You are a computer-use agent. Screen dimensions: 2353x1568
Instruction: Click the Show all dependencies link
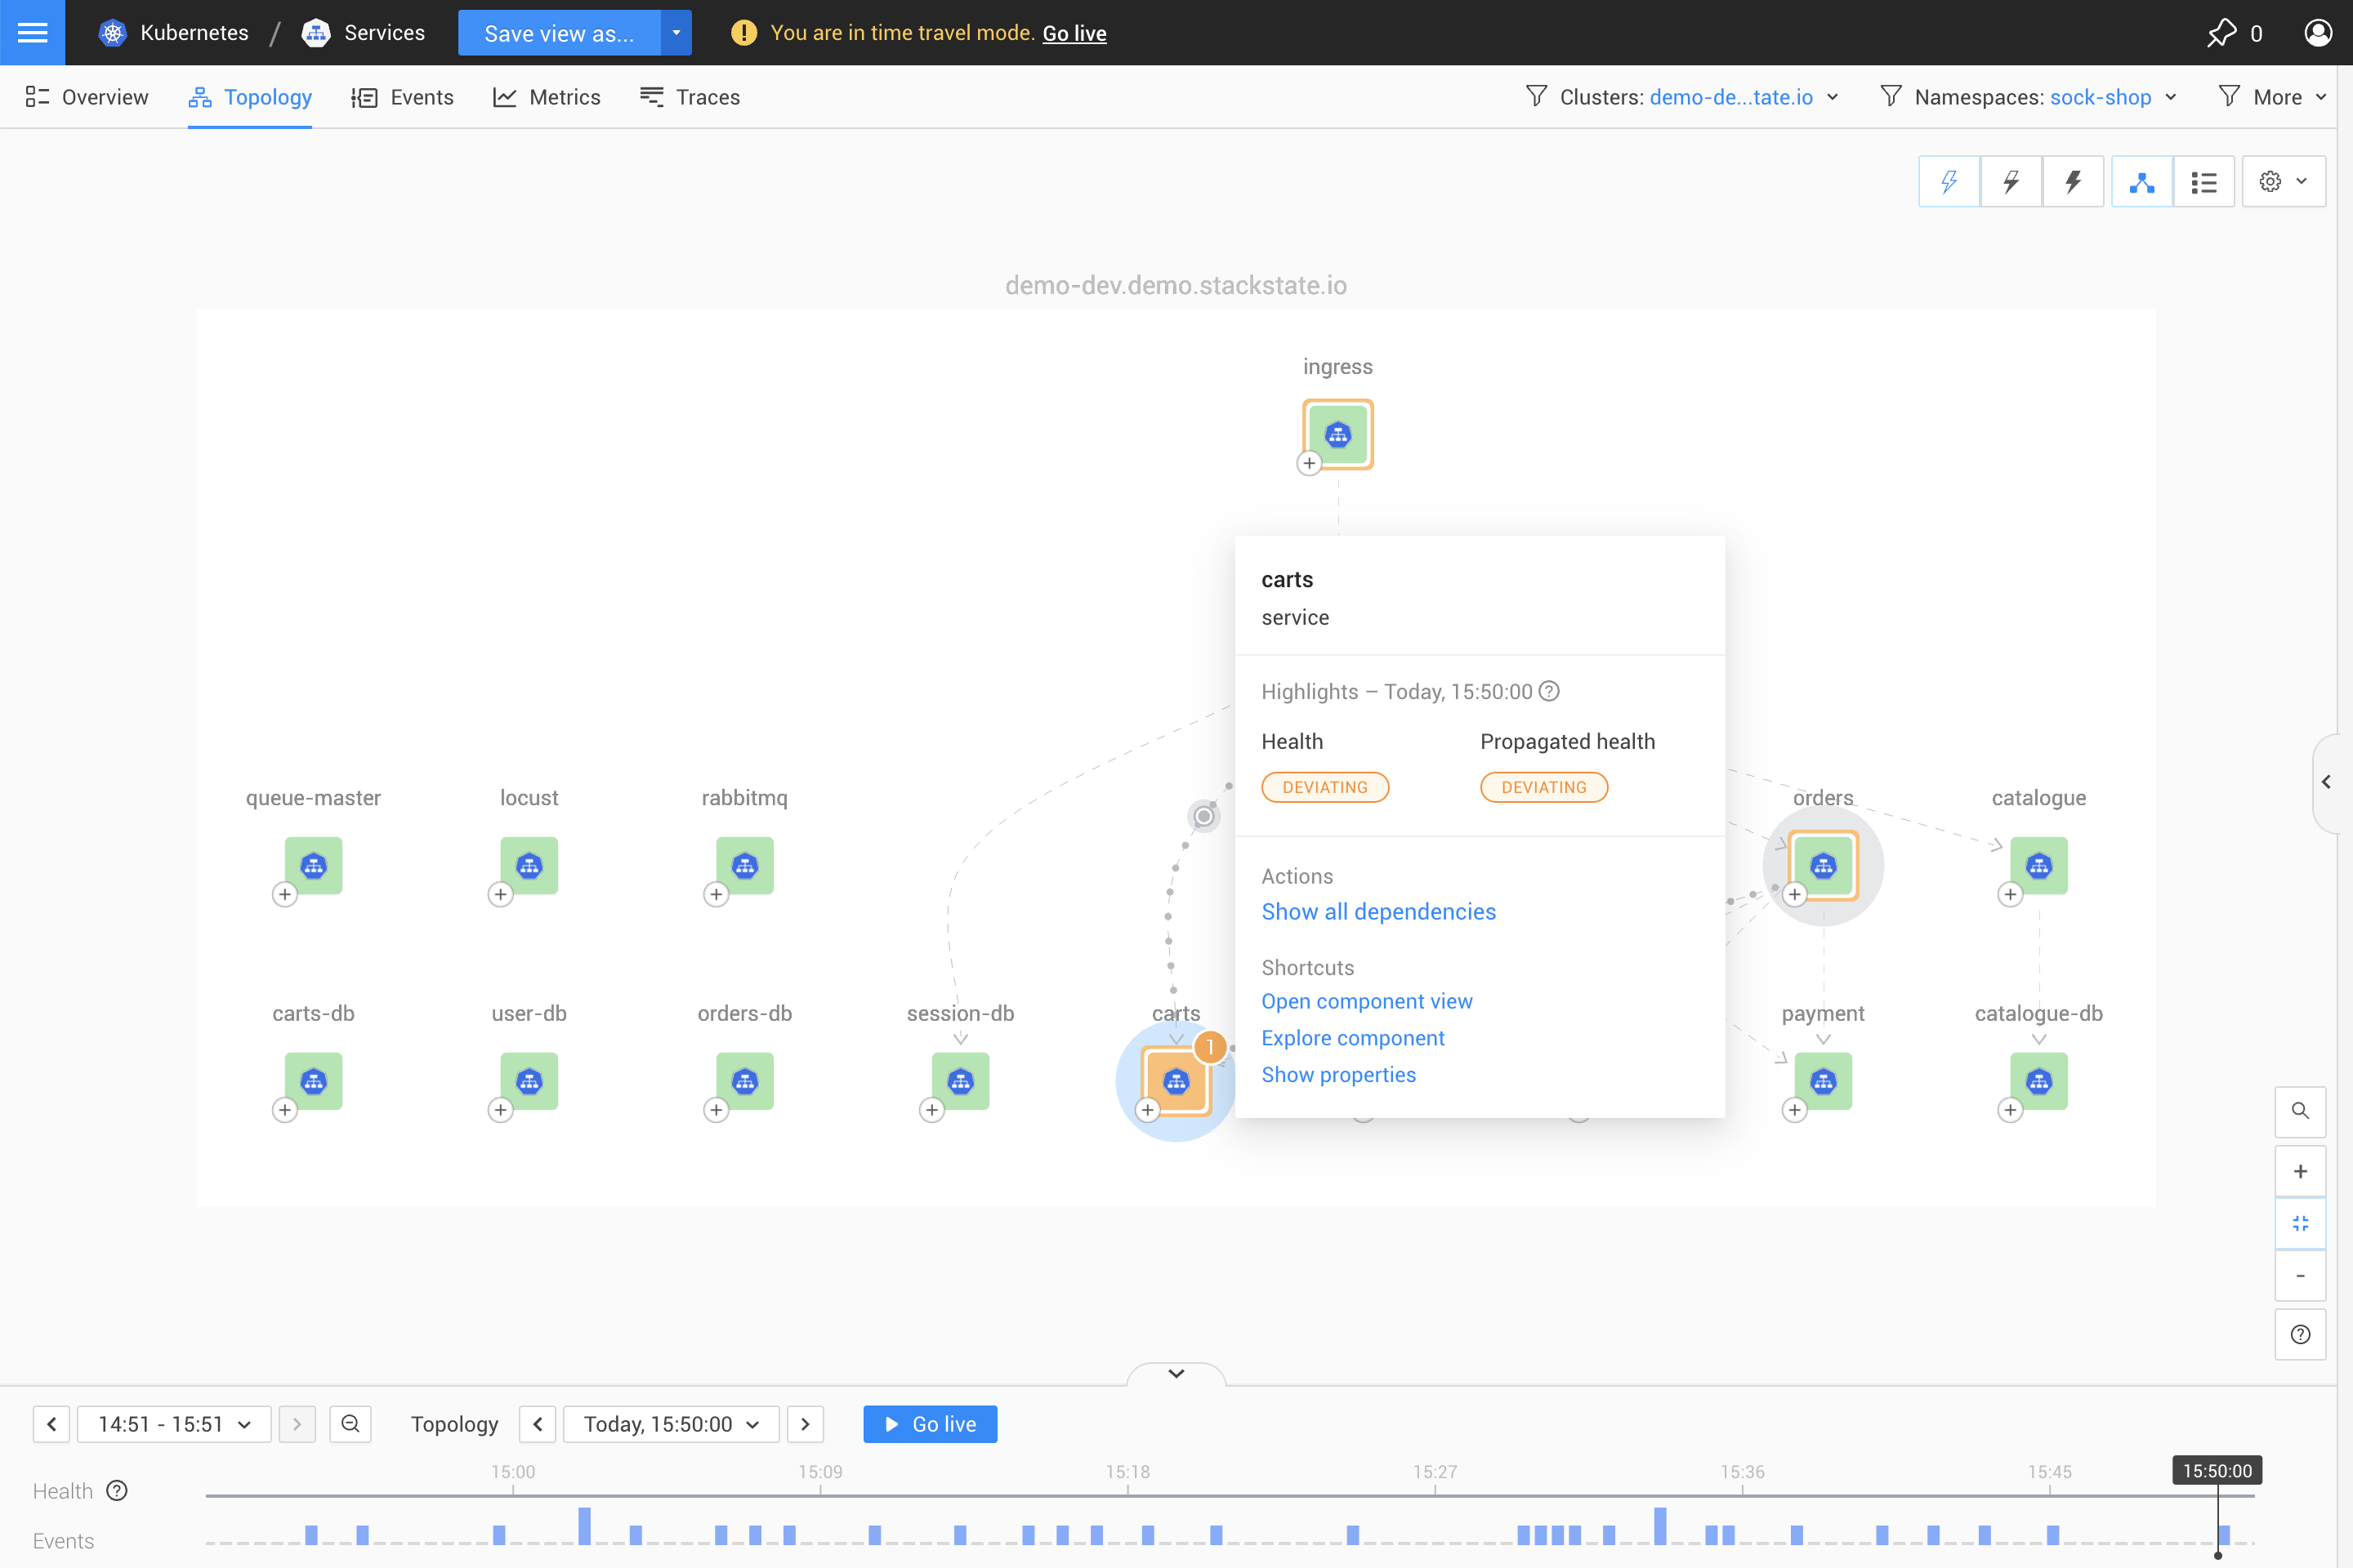click(x=1377, y=911)
